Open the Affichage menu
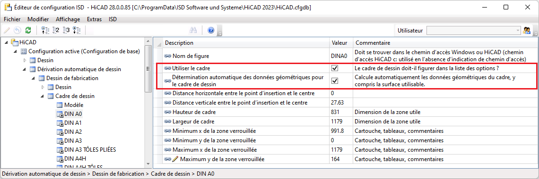This screenshot has width=539, height=179. tap(68, 19)
